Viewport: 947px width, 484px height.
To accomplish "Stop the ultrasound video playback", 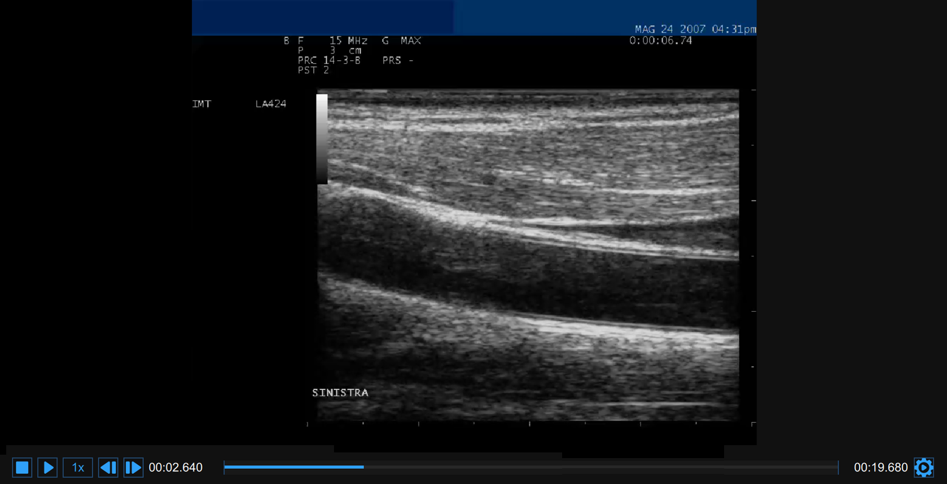I will (x=22, y=467).
